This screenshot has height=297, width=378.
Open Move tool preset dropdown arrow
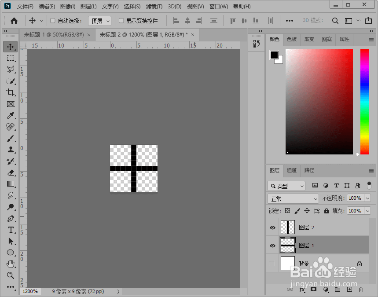pos(41,21)
